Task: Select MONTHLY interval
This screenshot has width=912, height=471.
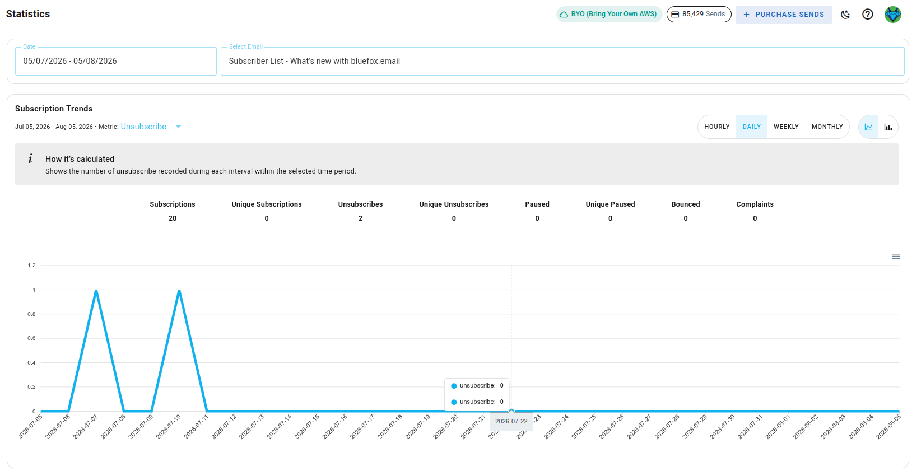Action: coord(827,127)
